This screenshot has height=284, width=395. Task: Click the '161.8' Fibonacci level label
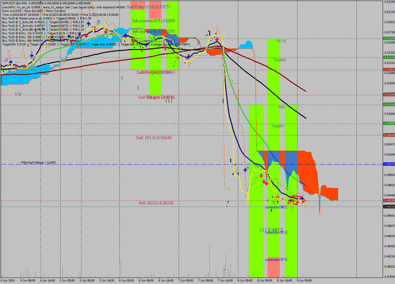click(x=281, y=41)
